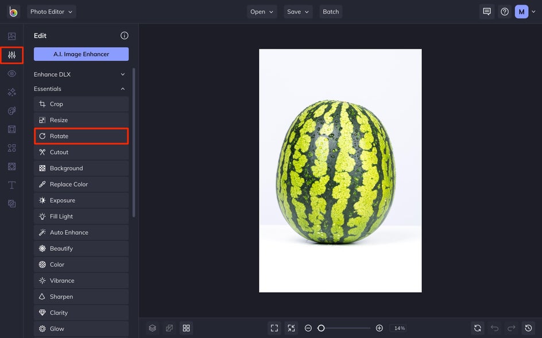This screenshot has width=542, height=338.
Task: Open the Save menu
Action: coord(298,11)
